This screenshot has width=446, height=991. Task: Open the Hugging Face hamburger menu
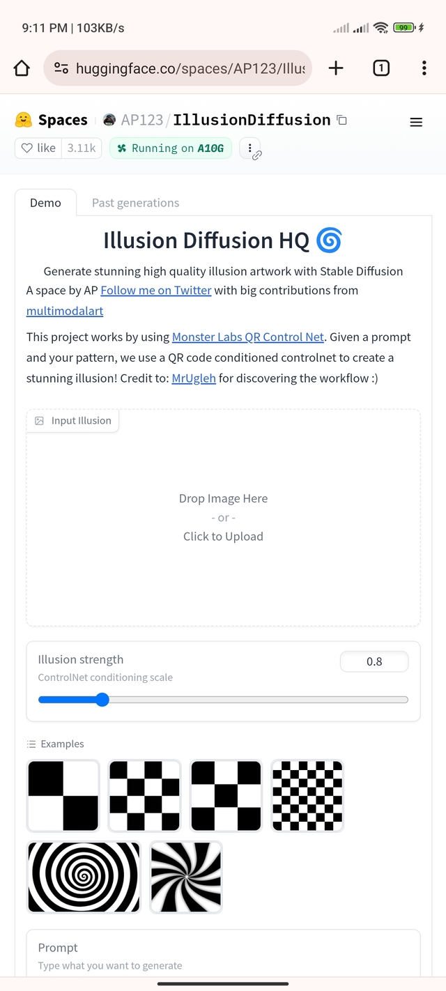point(416,122)
